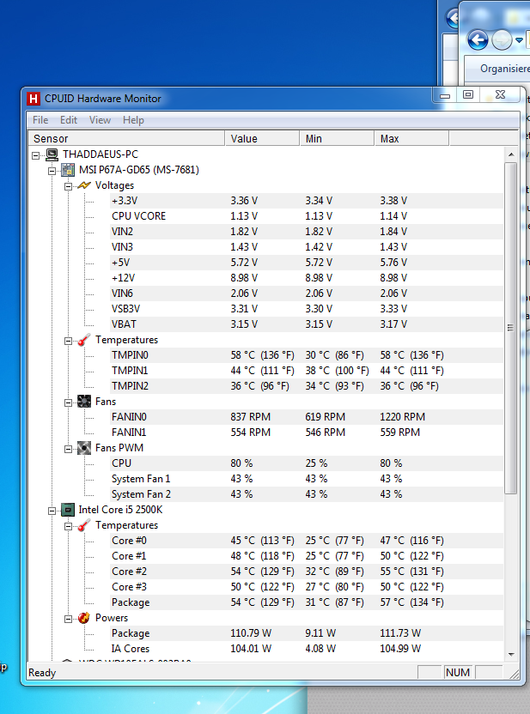Select the VBAT voltage row
Screen dimensions: 530x714
(x=308, y=324)
